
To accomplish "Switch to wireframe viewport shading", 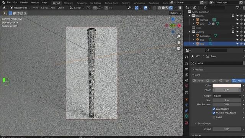I will pos(159,8).
